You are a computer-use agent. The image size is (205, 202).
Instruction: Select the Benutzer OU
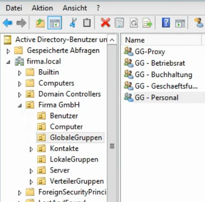tap(64, 116)
